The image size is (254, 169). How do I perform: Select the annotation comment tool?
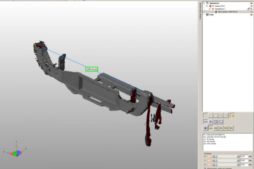tap(221, 121)
